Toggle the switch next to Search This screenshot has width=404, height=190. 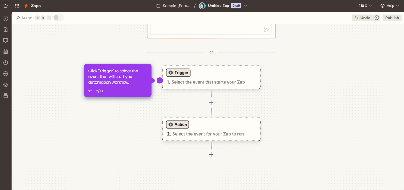pyautogui.click(x=58, y=18)
